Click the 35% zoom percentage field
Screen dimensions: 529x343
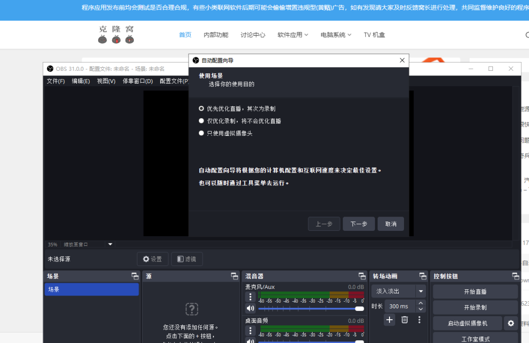(x=53, y=244)
